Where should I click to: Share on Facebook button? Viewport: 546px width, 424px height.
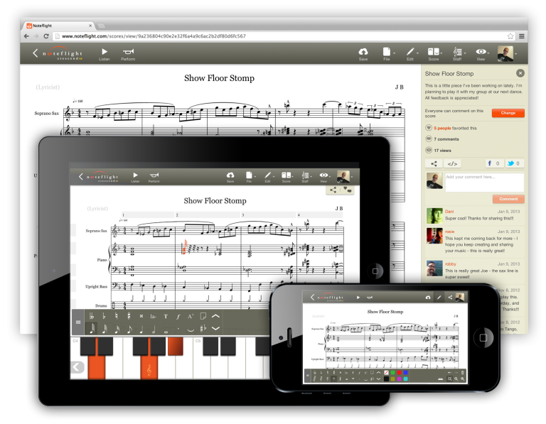494,163
